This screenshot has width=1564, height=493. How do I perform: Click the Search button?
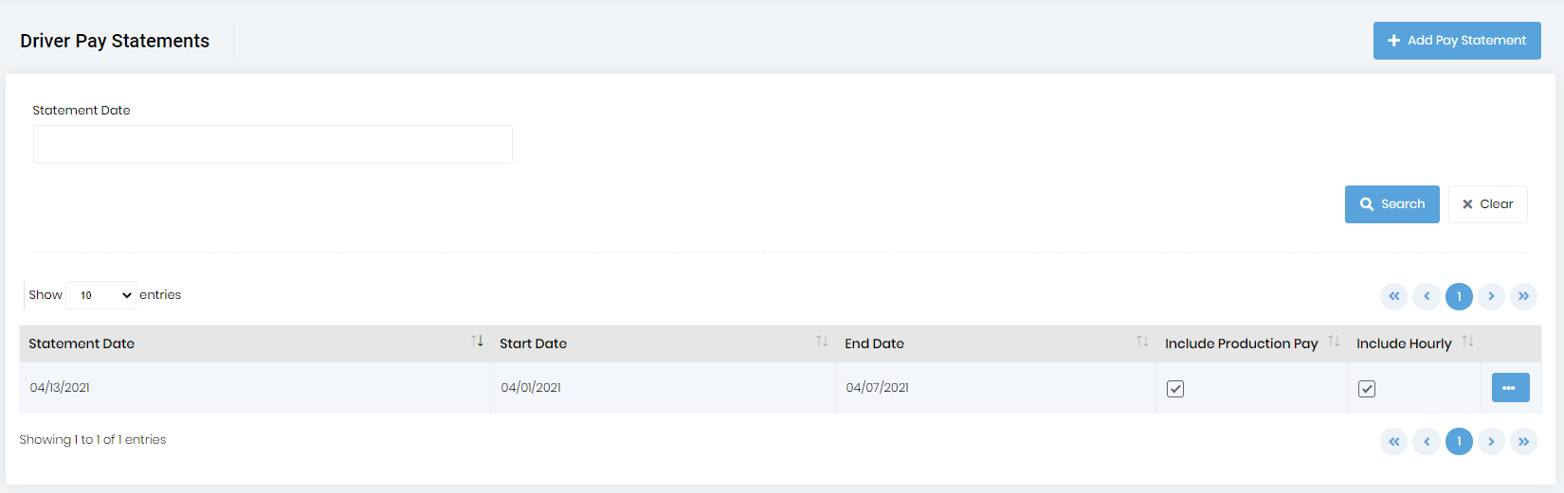click(x=1391, y=204)
